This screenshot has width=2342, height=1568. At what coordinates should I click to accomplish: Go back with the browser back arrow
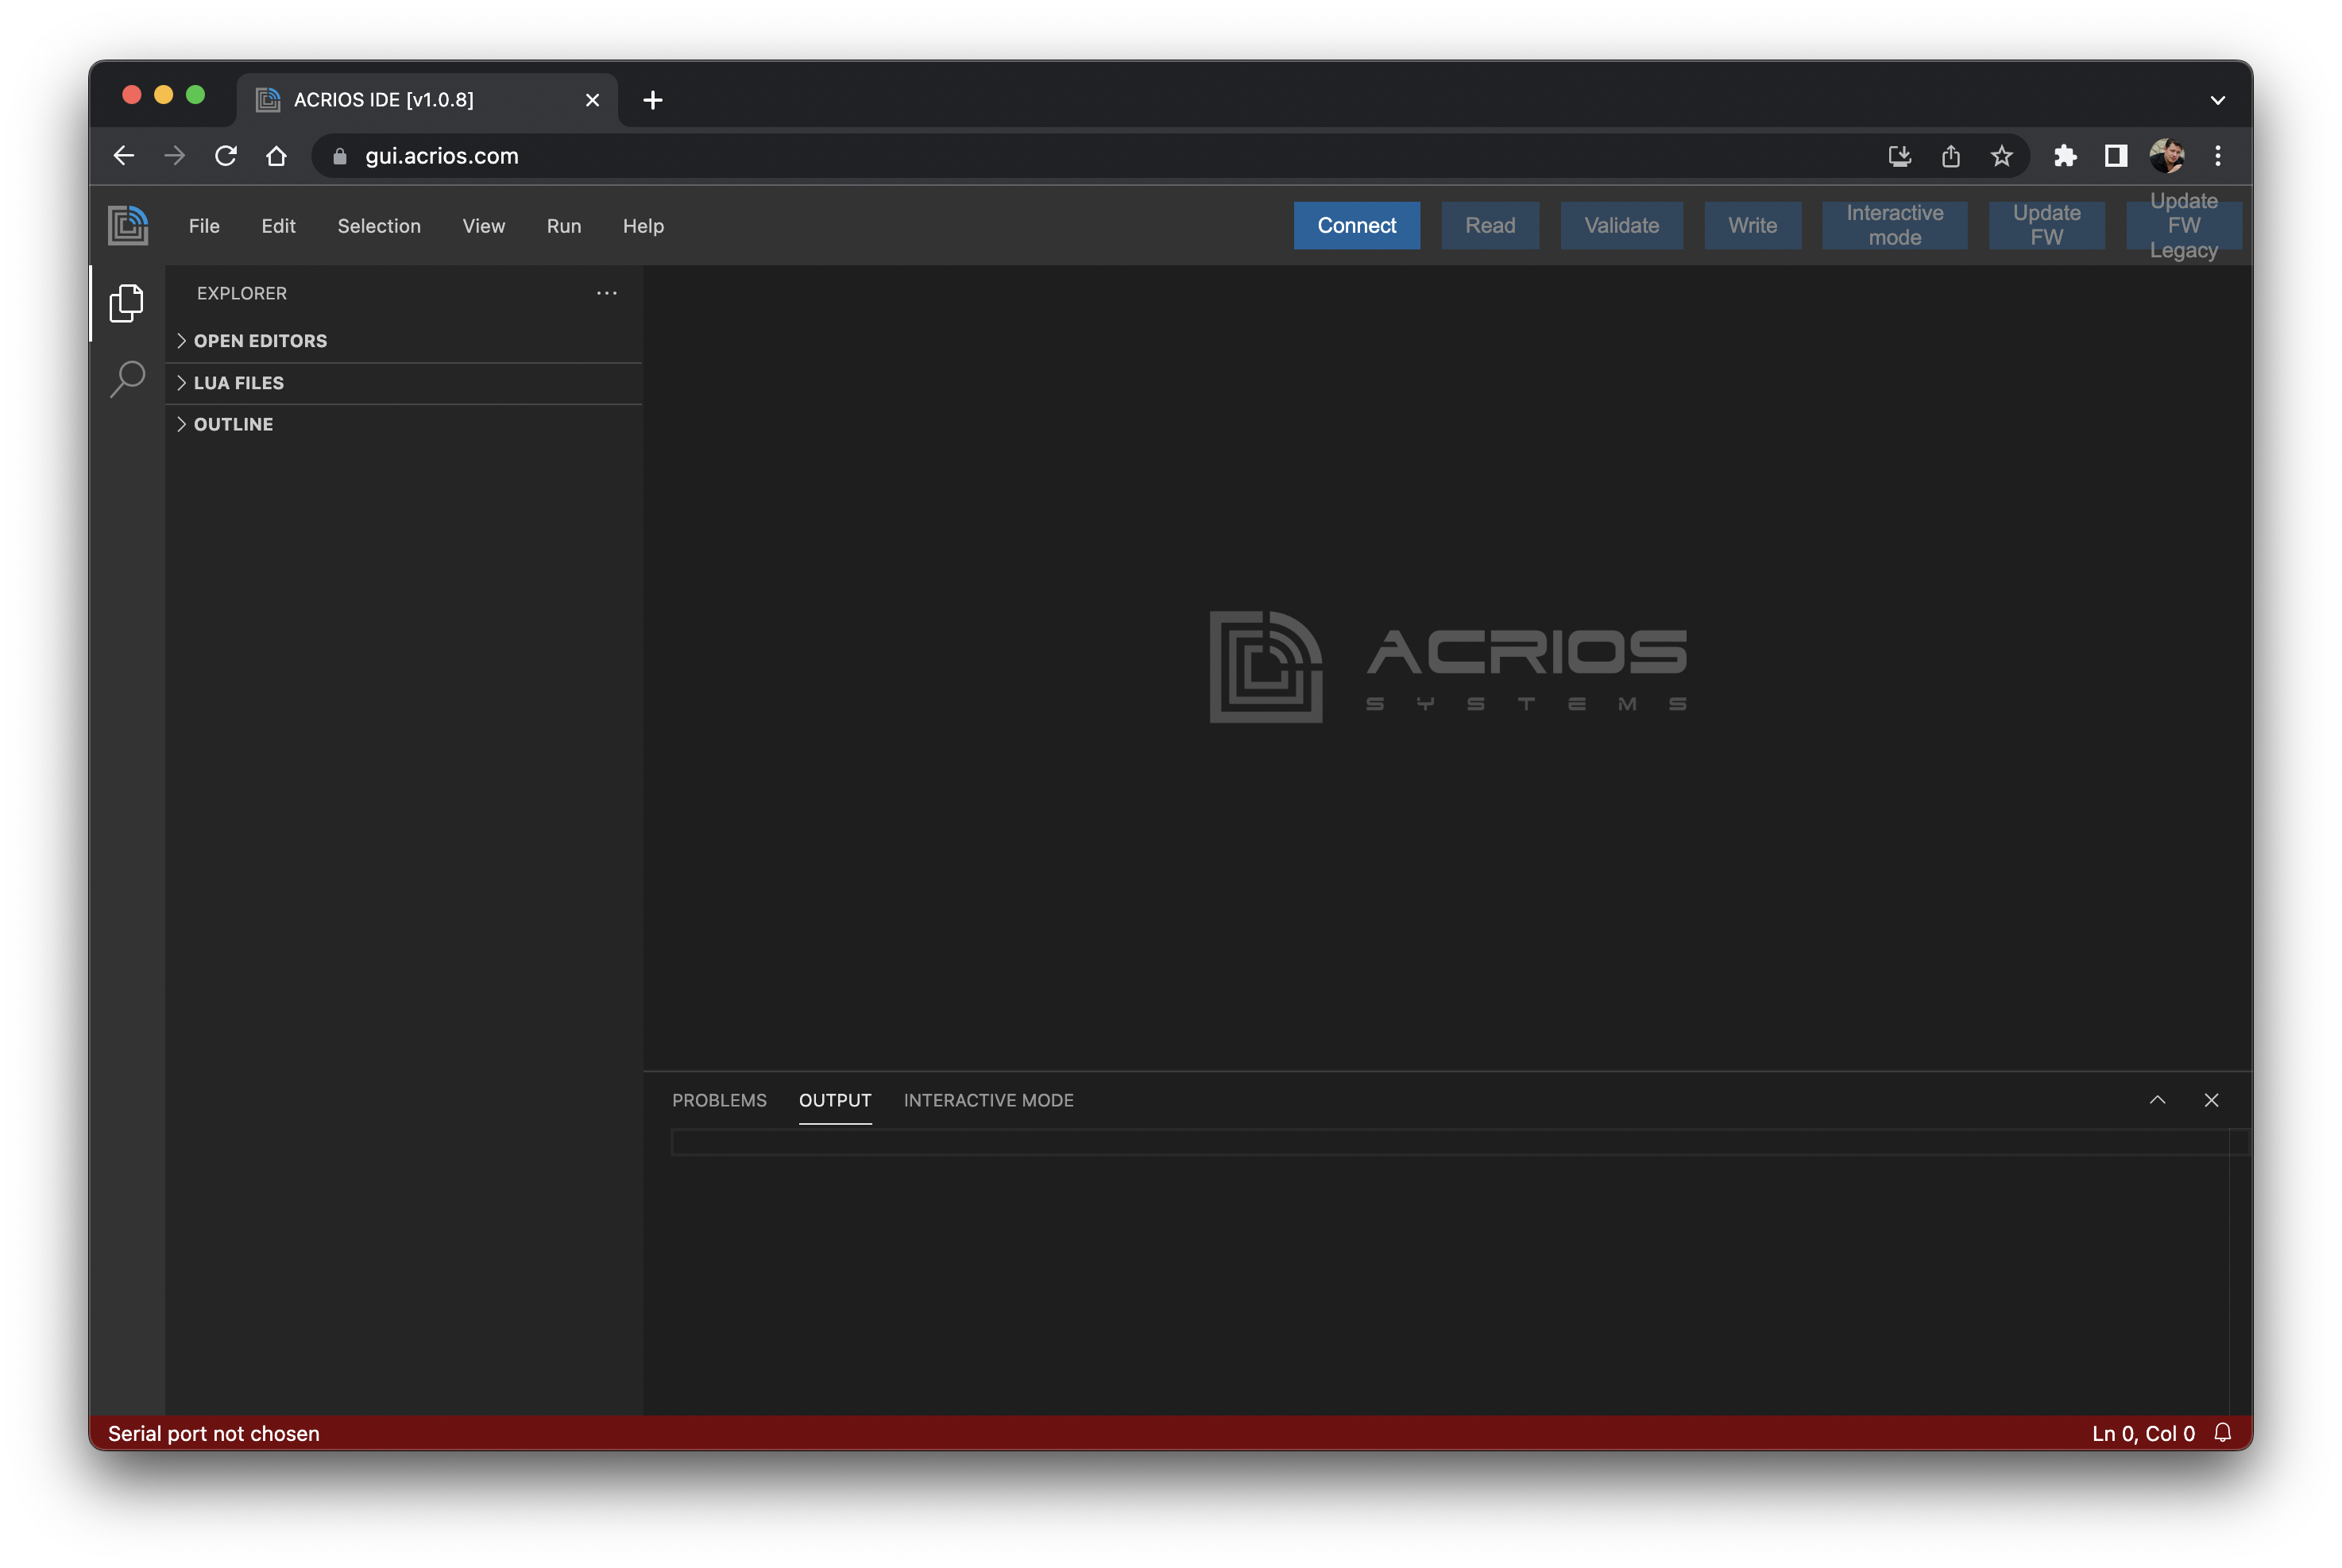click(x=124, y=156)
